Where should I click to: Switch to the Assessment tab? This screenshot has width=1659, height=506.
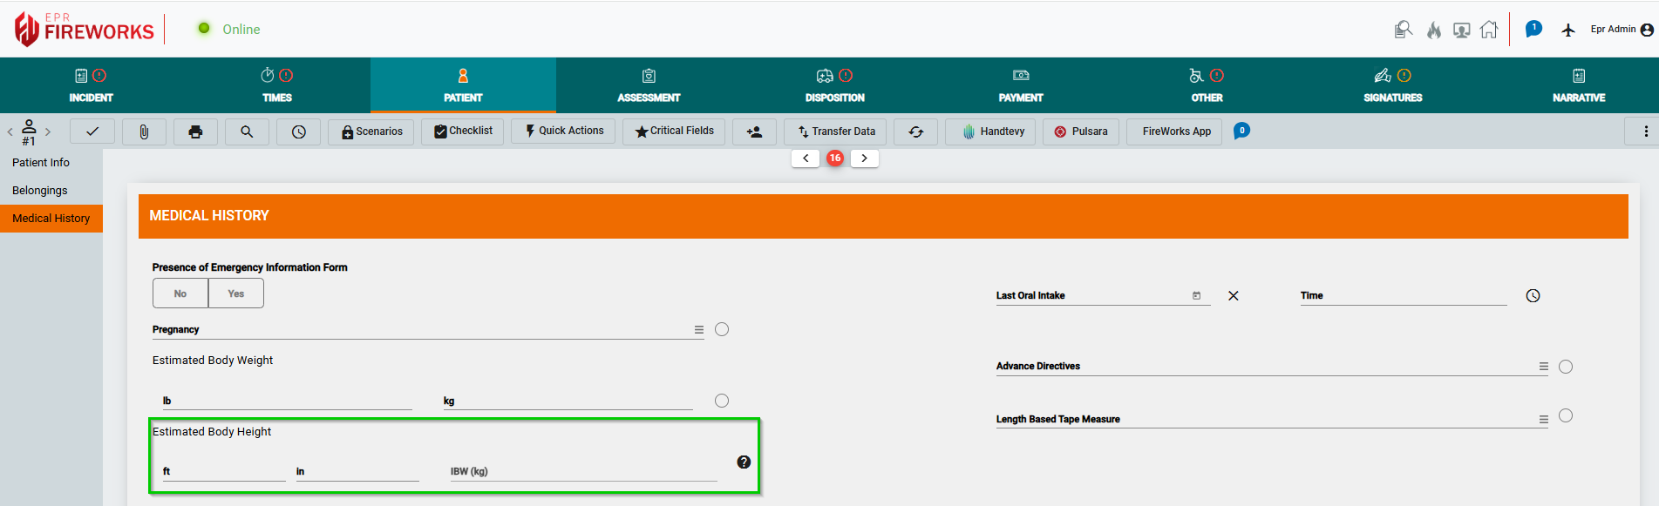(x=649, y=85)
